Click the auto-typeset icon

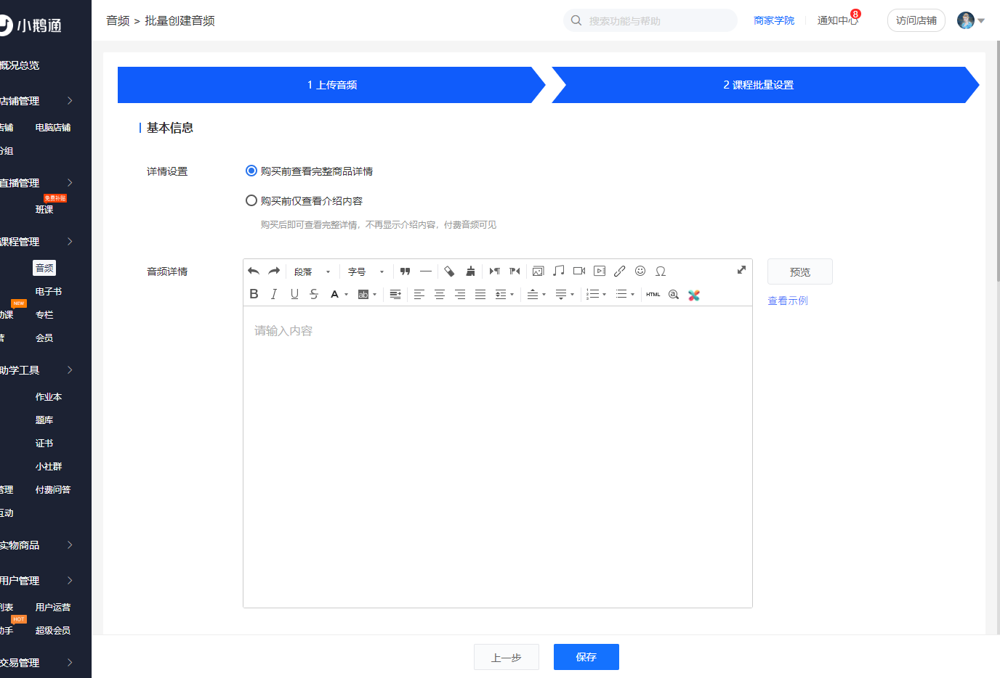click(395, 295)
